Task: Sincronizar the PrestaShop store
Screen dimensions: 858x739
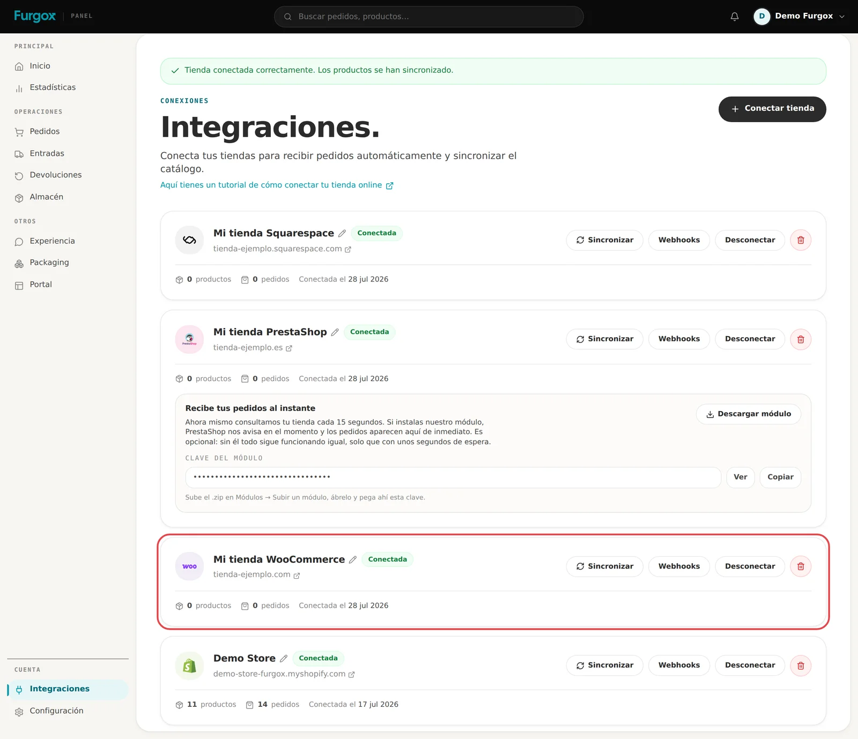Action: pyautogui.click(x=604, y=339)
